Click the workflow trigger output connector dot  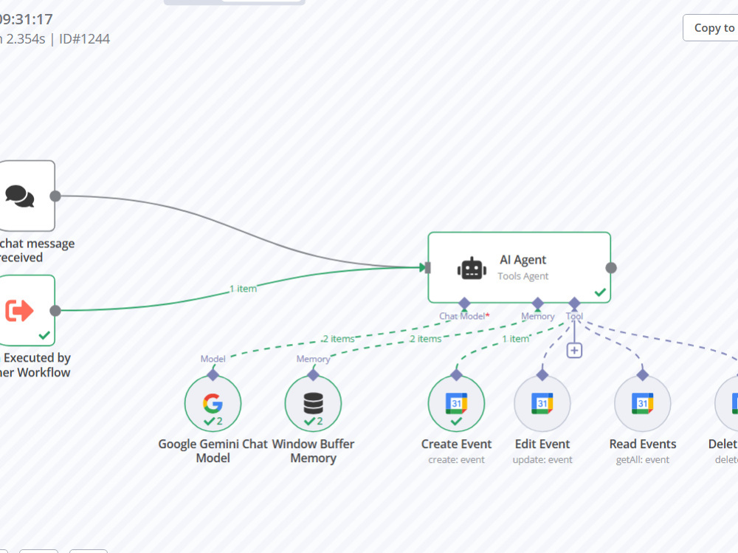[x=55, y=310]
